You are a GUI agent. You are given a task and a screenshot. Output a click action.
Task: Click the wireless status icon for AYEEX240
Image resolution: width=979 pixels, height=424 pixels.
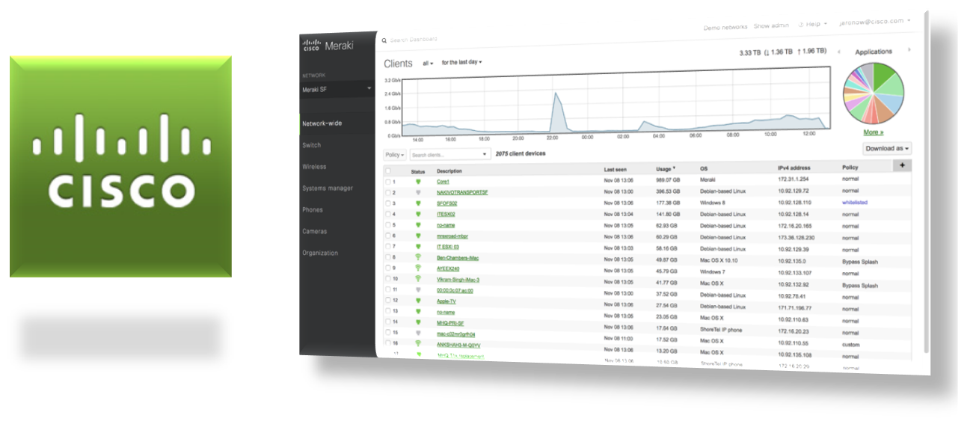point(419,268)
